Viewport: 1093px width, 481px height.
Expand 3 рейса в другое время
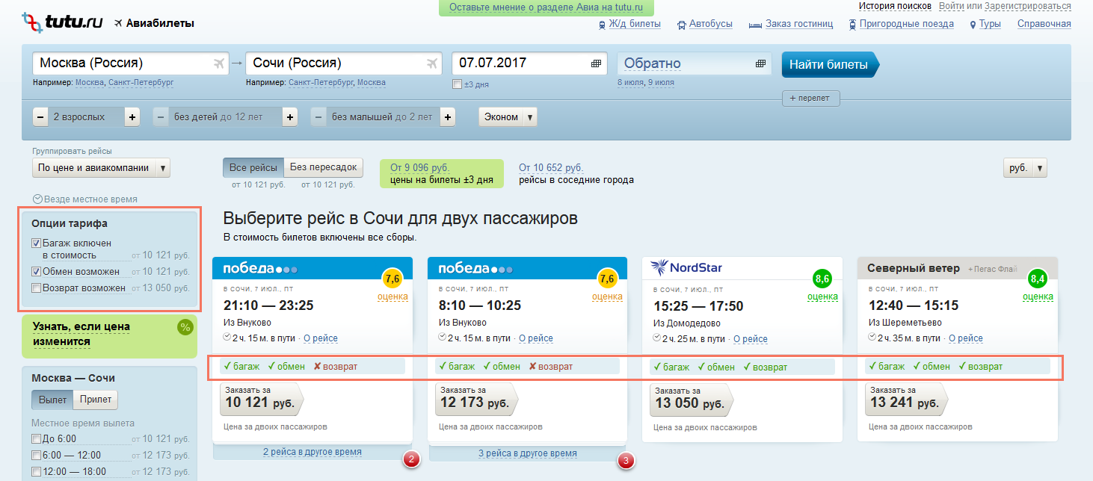pyautogui.click(x=528, y=453)
